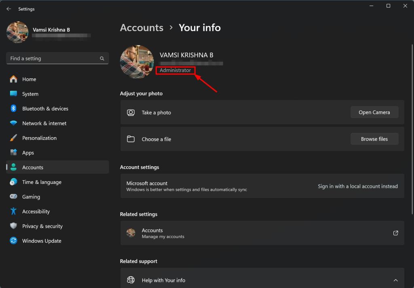Click the Microsoft account heading text
The width and height of the screenshot is (414, 288).
[x=147, y=183]
